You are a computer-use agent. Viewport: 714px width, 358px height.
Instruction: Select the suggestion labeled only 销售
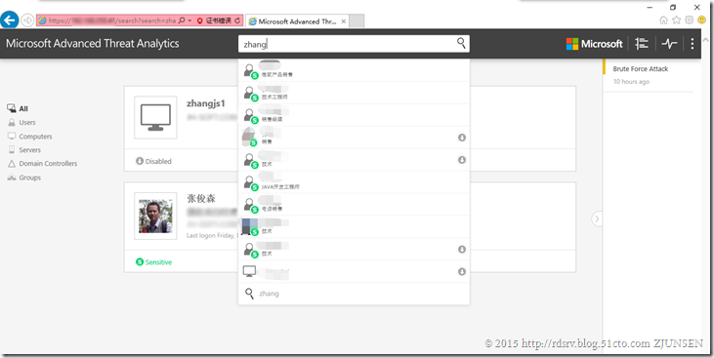click(x=354, y=138)
